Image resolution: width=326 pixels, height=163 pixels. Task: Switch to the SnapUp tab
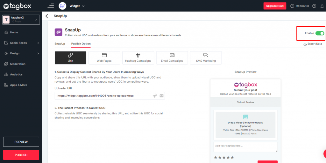[x=60, y=44]
